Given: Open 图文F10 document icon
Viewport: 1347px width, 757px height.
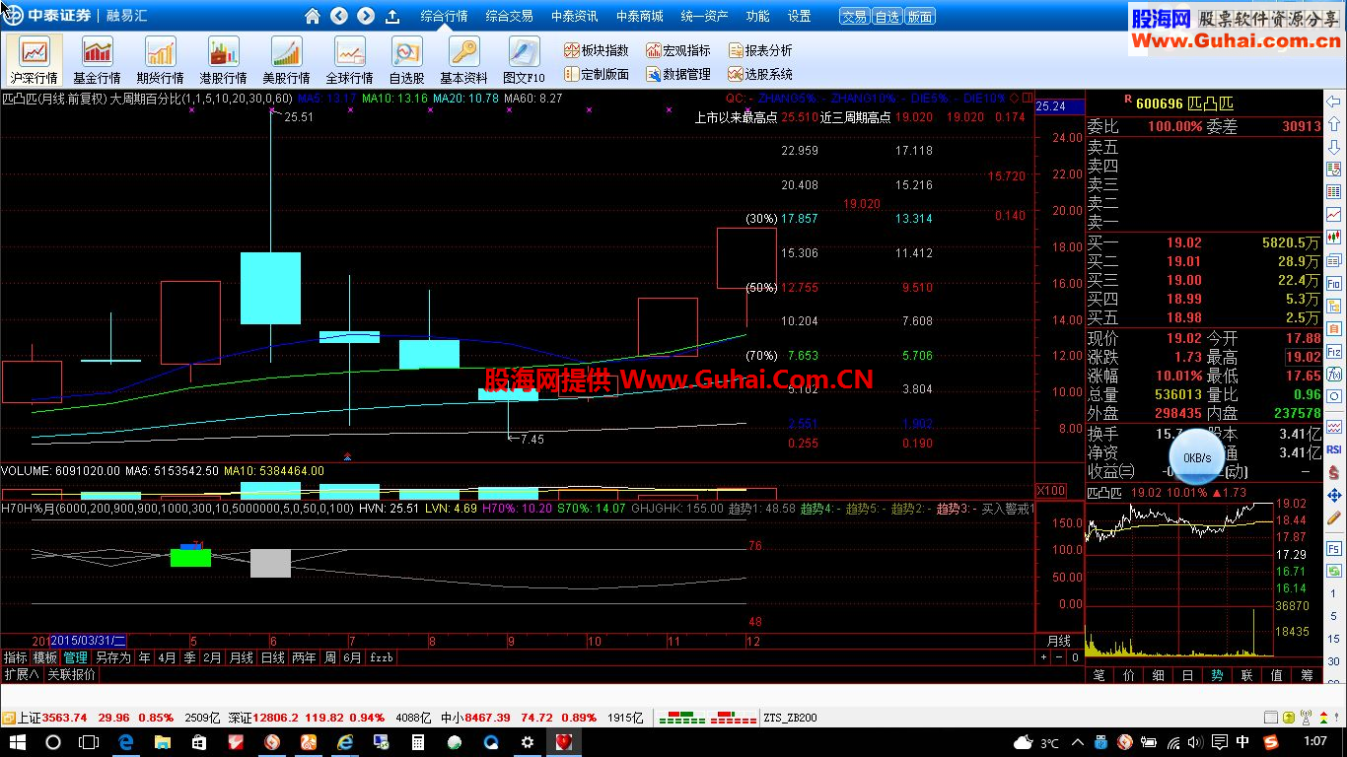Looking at the screenshot, I should [524, 60].
